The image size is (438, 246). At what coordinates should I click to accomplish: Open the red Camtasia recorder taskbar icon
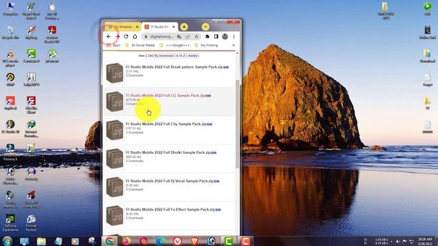coord(245,241)
